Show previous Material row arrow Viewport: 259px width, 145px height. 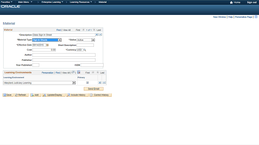83,30
